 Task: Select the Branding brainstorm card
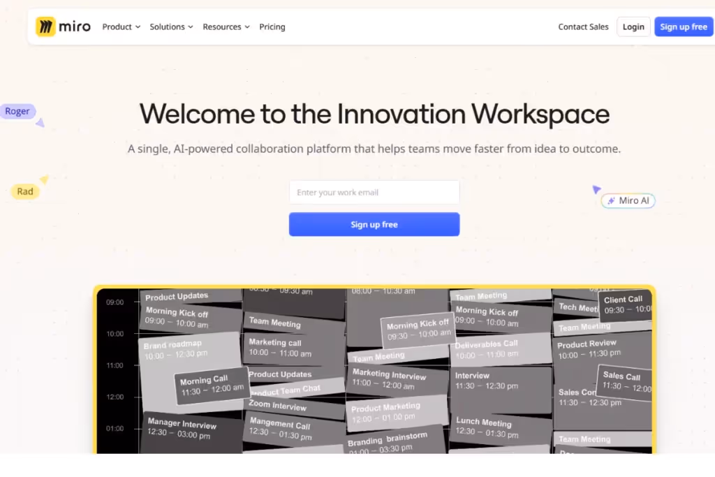395,441
